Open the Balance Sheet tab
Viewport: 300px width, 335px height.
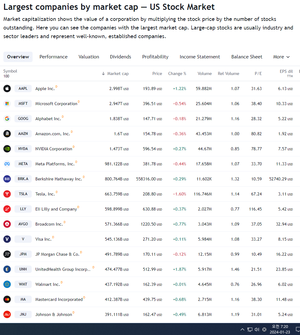pyautogui.click(x=247, y=57)
